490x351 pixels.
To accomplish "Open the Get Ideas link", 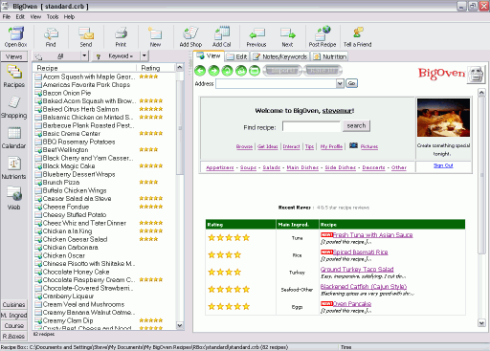I will (x=268, y=146).
